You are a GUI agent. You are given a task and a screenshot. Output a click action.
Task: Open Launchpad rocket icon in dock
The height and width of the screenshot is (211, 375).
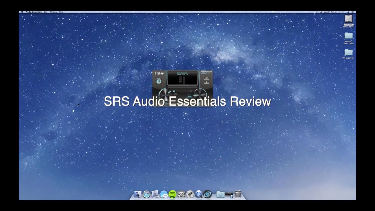click(x=190, y=194)
